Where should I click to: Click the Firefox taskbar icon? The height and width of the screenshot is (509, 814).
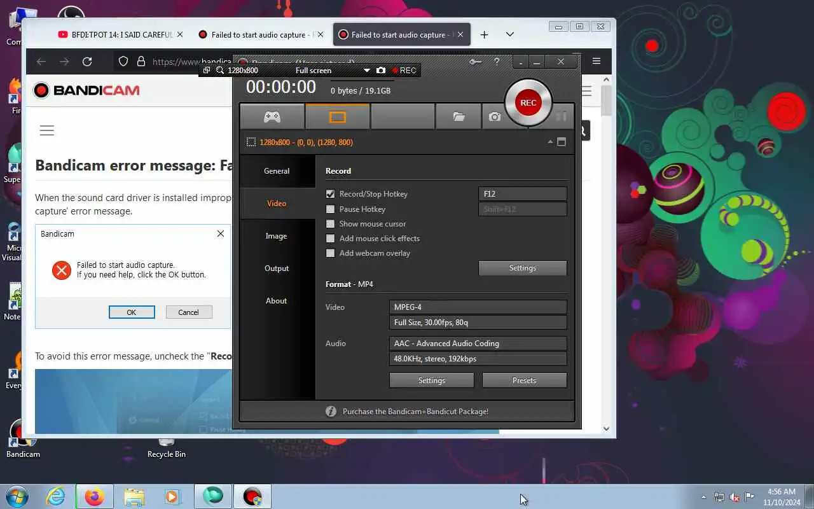(x=94, y=496)
